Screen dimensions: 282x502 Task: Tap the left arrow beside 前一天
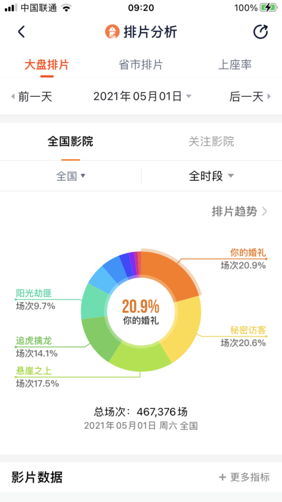pyautogui.click(x=13, y=96)
